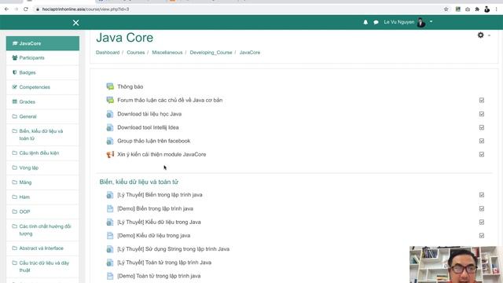Image resolution: width=503 pixels, height=283 pixels.
Task: Click the Dashboard breadcrumb
Action: tap(108, 53)
